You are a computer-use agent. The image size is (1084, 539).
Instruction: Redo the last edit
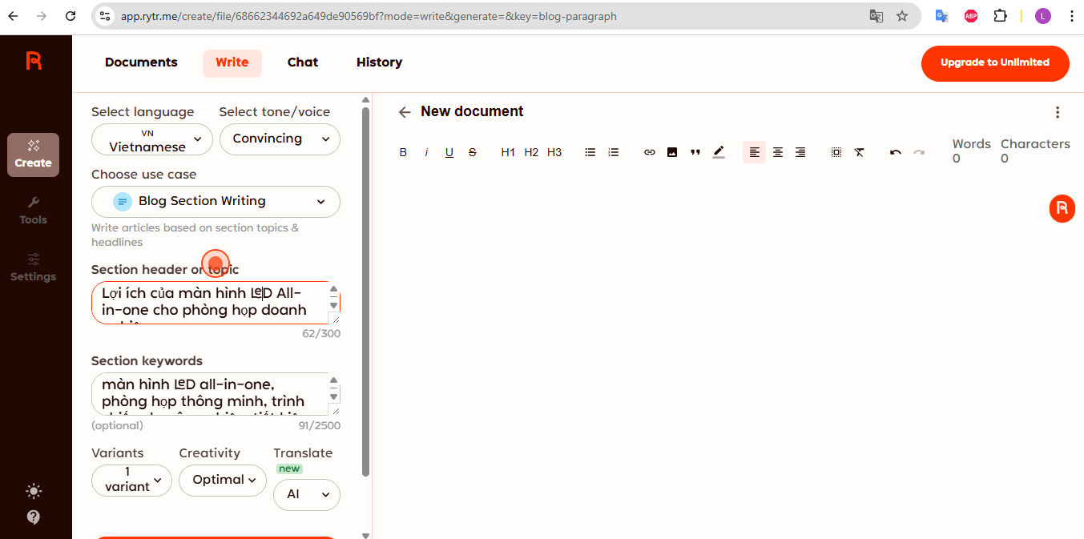(x=919, y=152)
